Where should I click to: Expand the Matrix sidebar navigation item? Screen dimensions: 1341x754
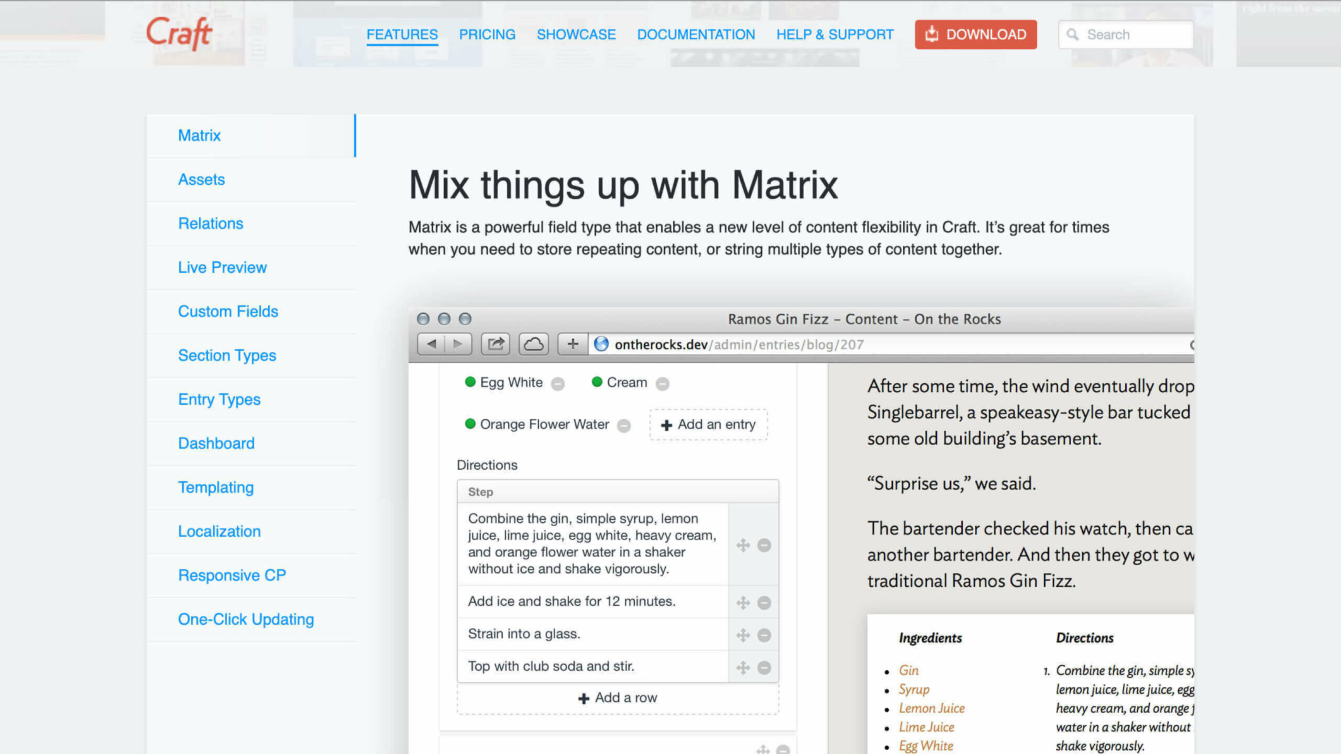tap(199, 135)
